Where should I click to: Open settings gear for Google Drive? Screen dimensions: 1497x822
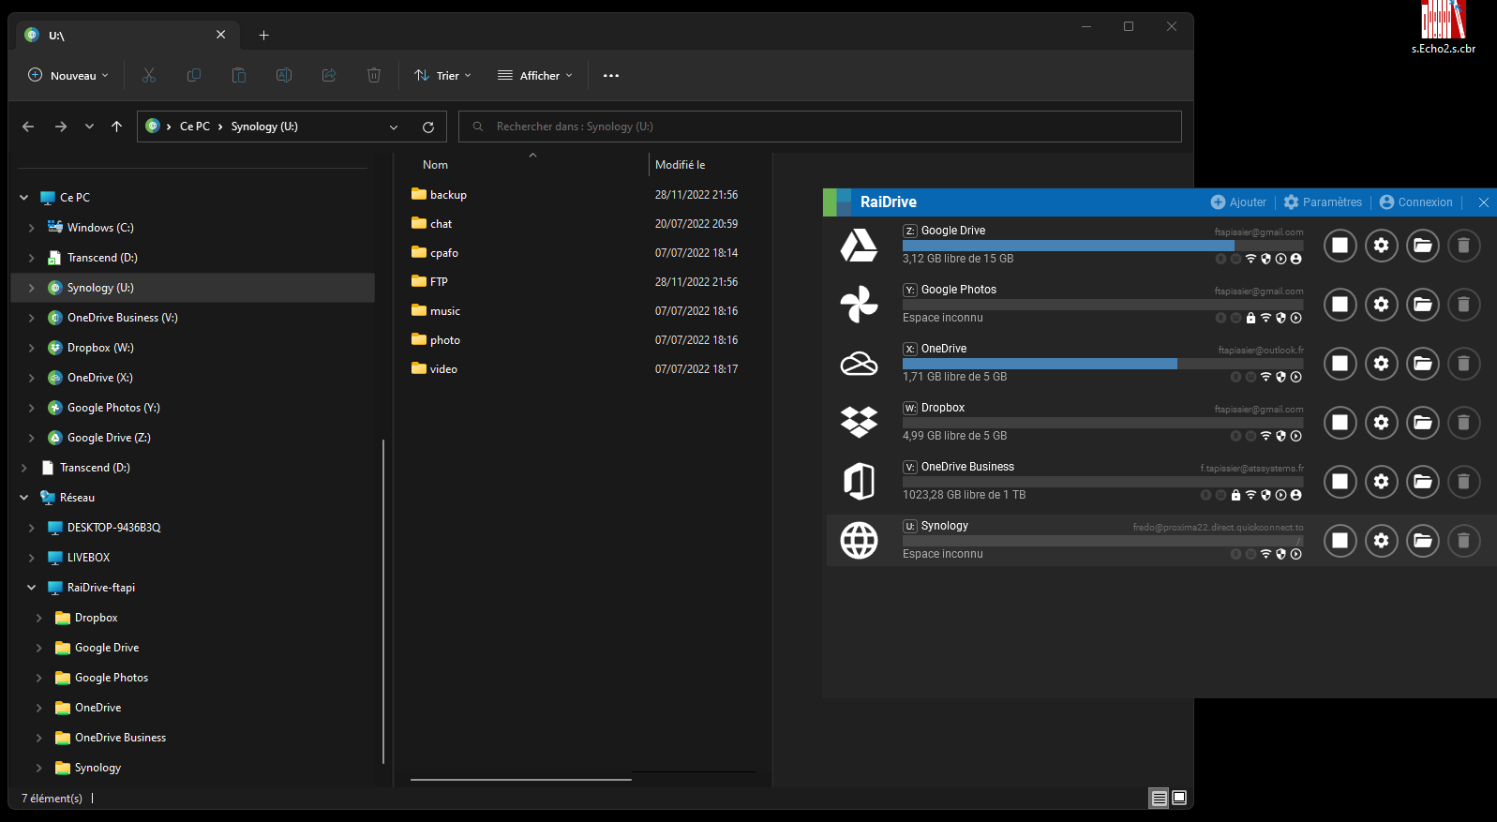1382,246
